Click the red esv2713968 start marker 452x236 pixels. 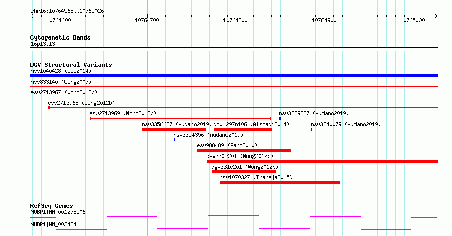(49, 108)
